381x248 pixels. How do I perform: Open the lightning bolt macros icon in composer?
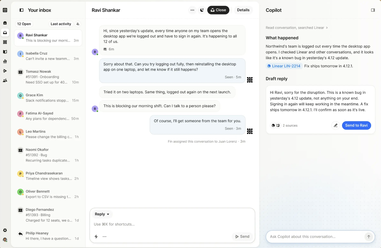[96, 236]
